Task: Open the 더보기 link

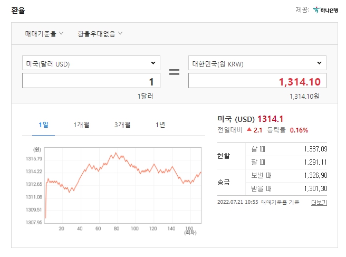Action: point(319,203)
